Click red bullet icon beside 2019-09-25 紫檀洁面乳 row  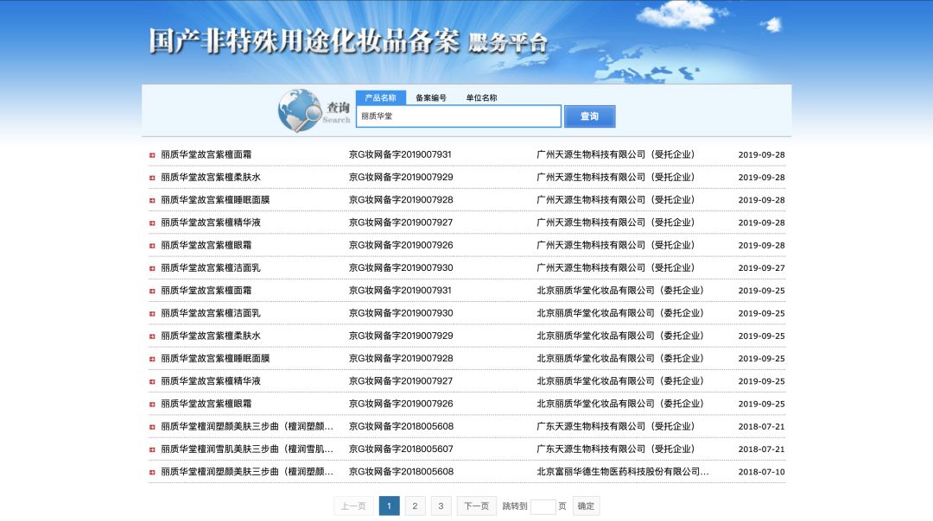point(152,313)
